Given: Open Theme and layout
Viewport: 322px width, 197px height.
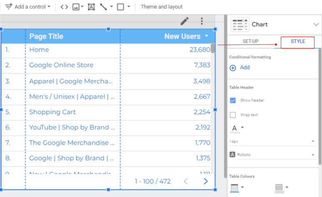Looking at the screenshot, I should (x=161, y=7).
